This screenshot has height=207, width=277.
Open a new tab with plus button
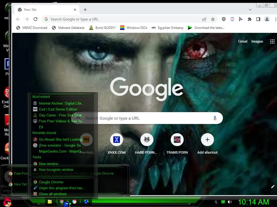pos(85,10)
